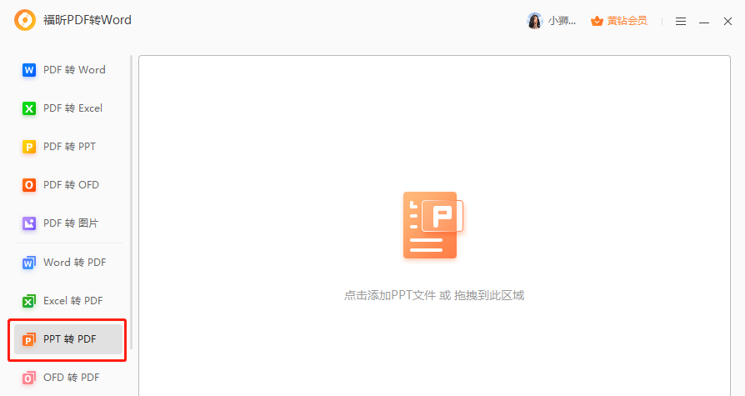Image resolution: width=745 pixels, height=396 pixels.
Task: Click the sidebar vertical scrollbar
Action: pyautogui.click(x=131, y=208)
